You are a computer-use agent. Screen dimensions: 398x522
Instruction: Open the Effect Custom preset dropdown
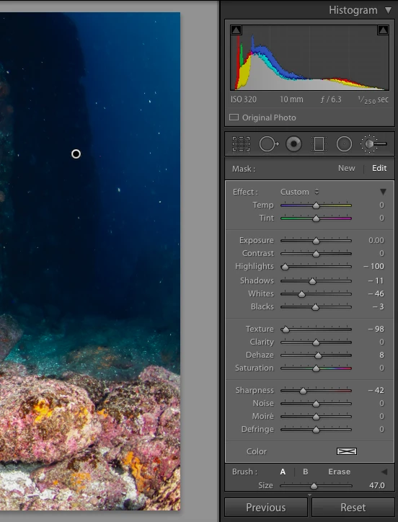(x=299, y=192)
